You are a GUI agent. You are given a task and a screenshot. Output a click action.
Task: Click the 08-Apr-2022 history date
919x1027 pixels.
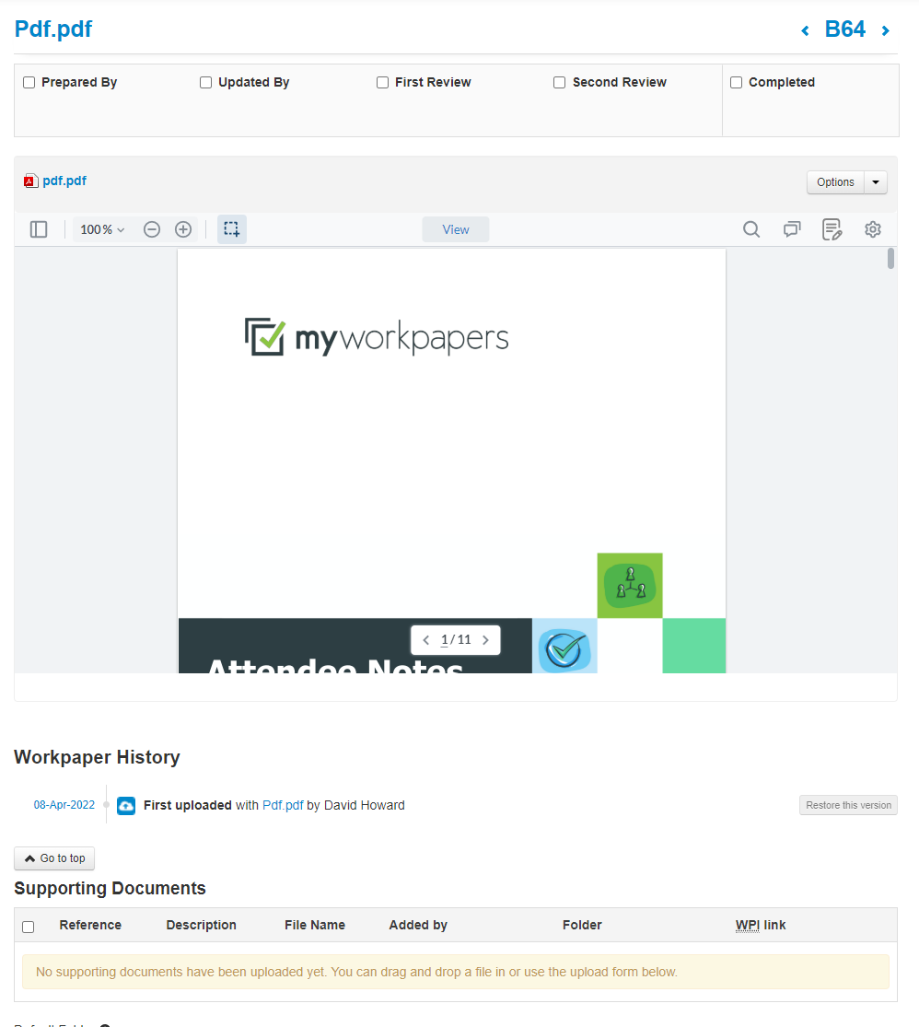[64, 805]
